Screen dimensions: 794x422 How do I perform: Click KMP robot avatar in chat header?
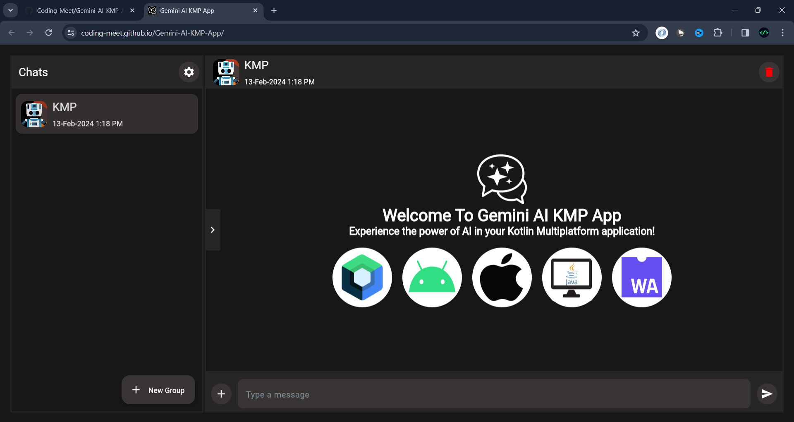tap(226, 72)
